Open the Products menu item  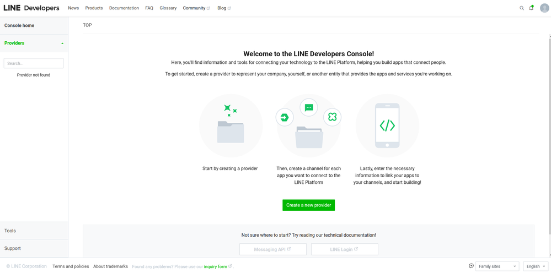point(94,8)
